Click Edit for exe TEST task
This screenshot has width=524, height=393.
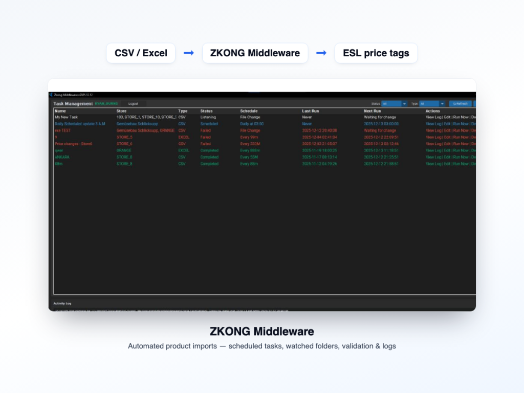coord(447,130)
